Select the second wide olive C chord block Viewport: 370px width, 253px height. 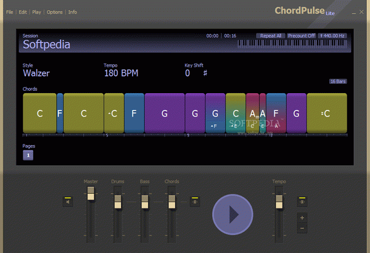coord(83,113)
